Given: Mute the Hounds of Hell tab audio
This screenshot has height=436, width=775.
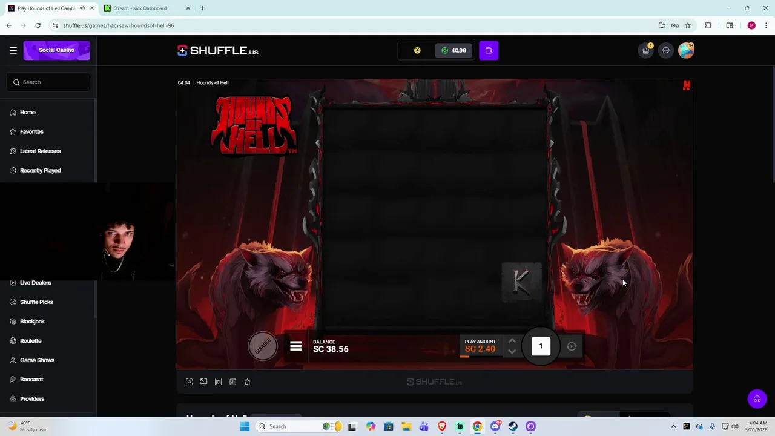Looking at the screenshot, I should (82, 8).
